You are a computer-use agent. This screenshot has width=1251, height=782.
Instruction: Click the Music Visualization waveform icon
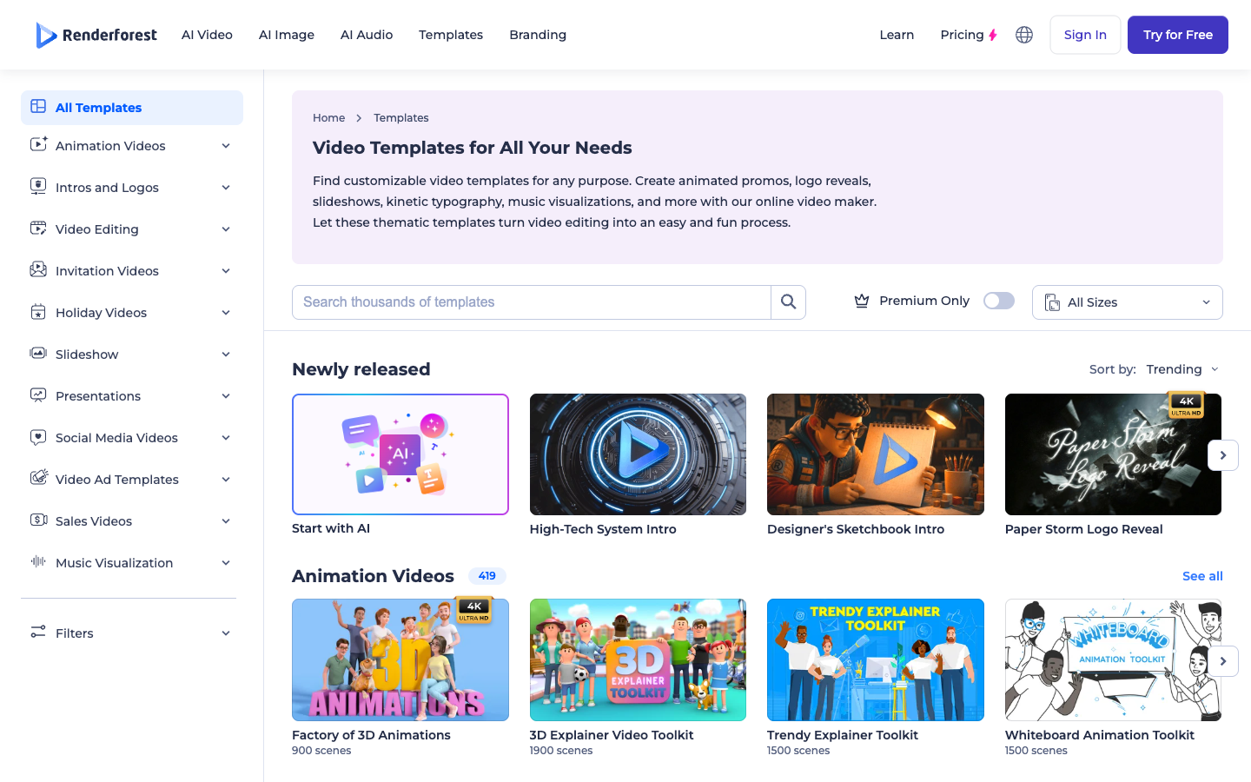38,562
